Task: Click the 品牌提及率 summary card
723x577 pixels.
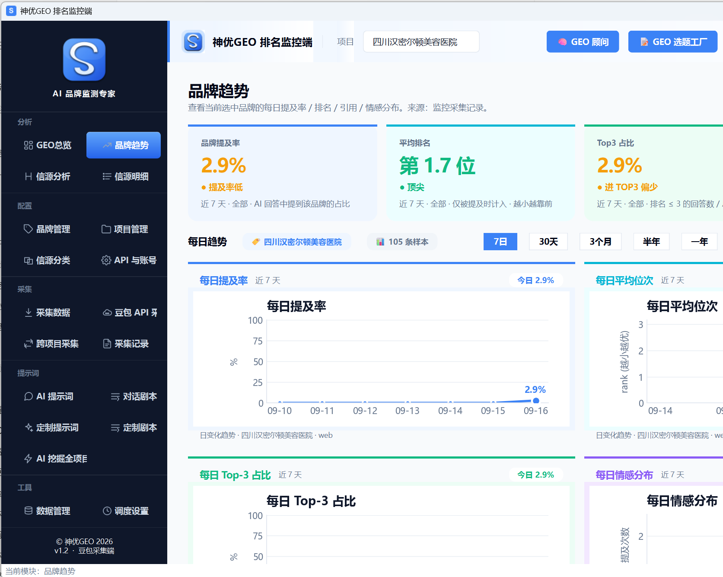Action: tap(283, 173)
